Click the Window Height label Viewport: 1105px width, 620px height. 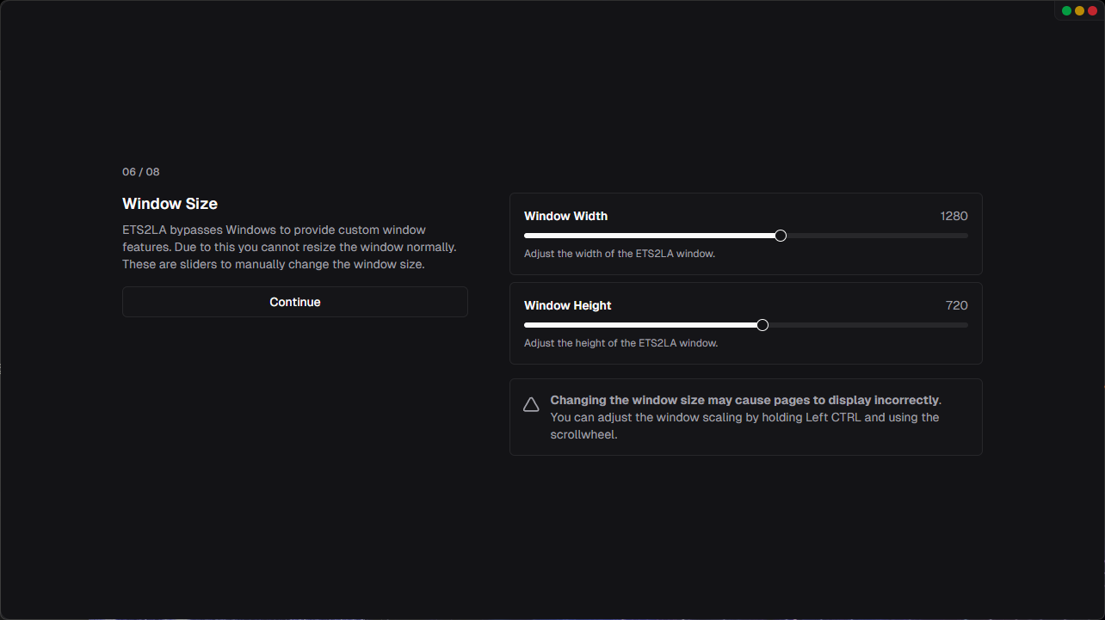[x=568, y=305]
